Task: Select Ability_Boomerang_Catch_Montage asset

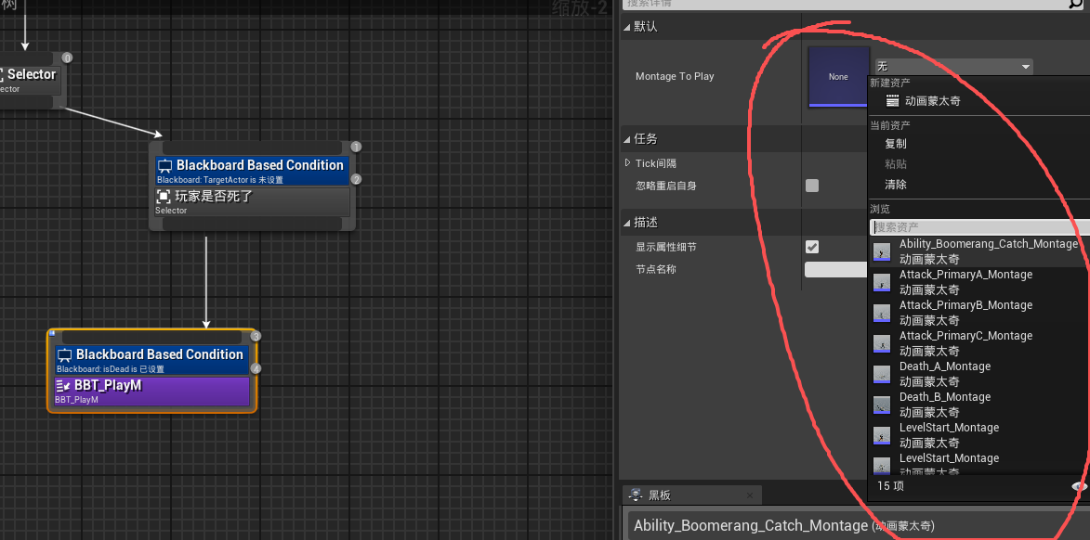Action: point(979,252)
